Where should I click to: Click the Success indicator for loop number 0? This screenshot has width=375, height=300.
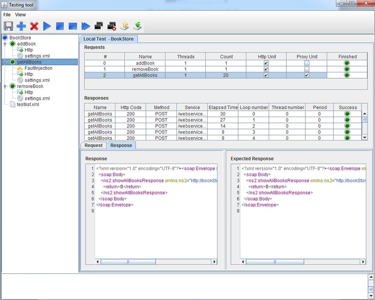347,114
